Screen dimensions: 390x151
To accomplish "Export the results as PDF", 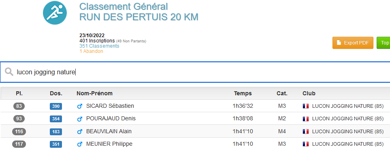I will 353,43.
